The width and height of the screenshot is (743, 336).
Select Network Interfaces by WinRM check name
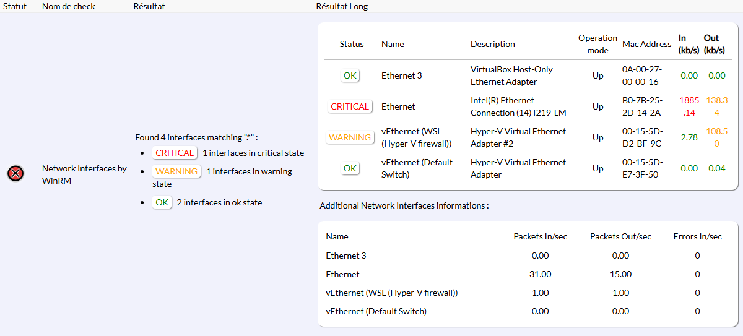[x=84, y=174]
